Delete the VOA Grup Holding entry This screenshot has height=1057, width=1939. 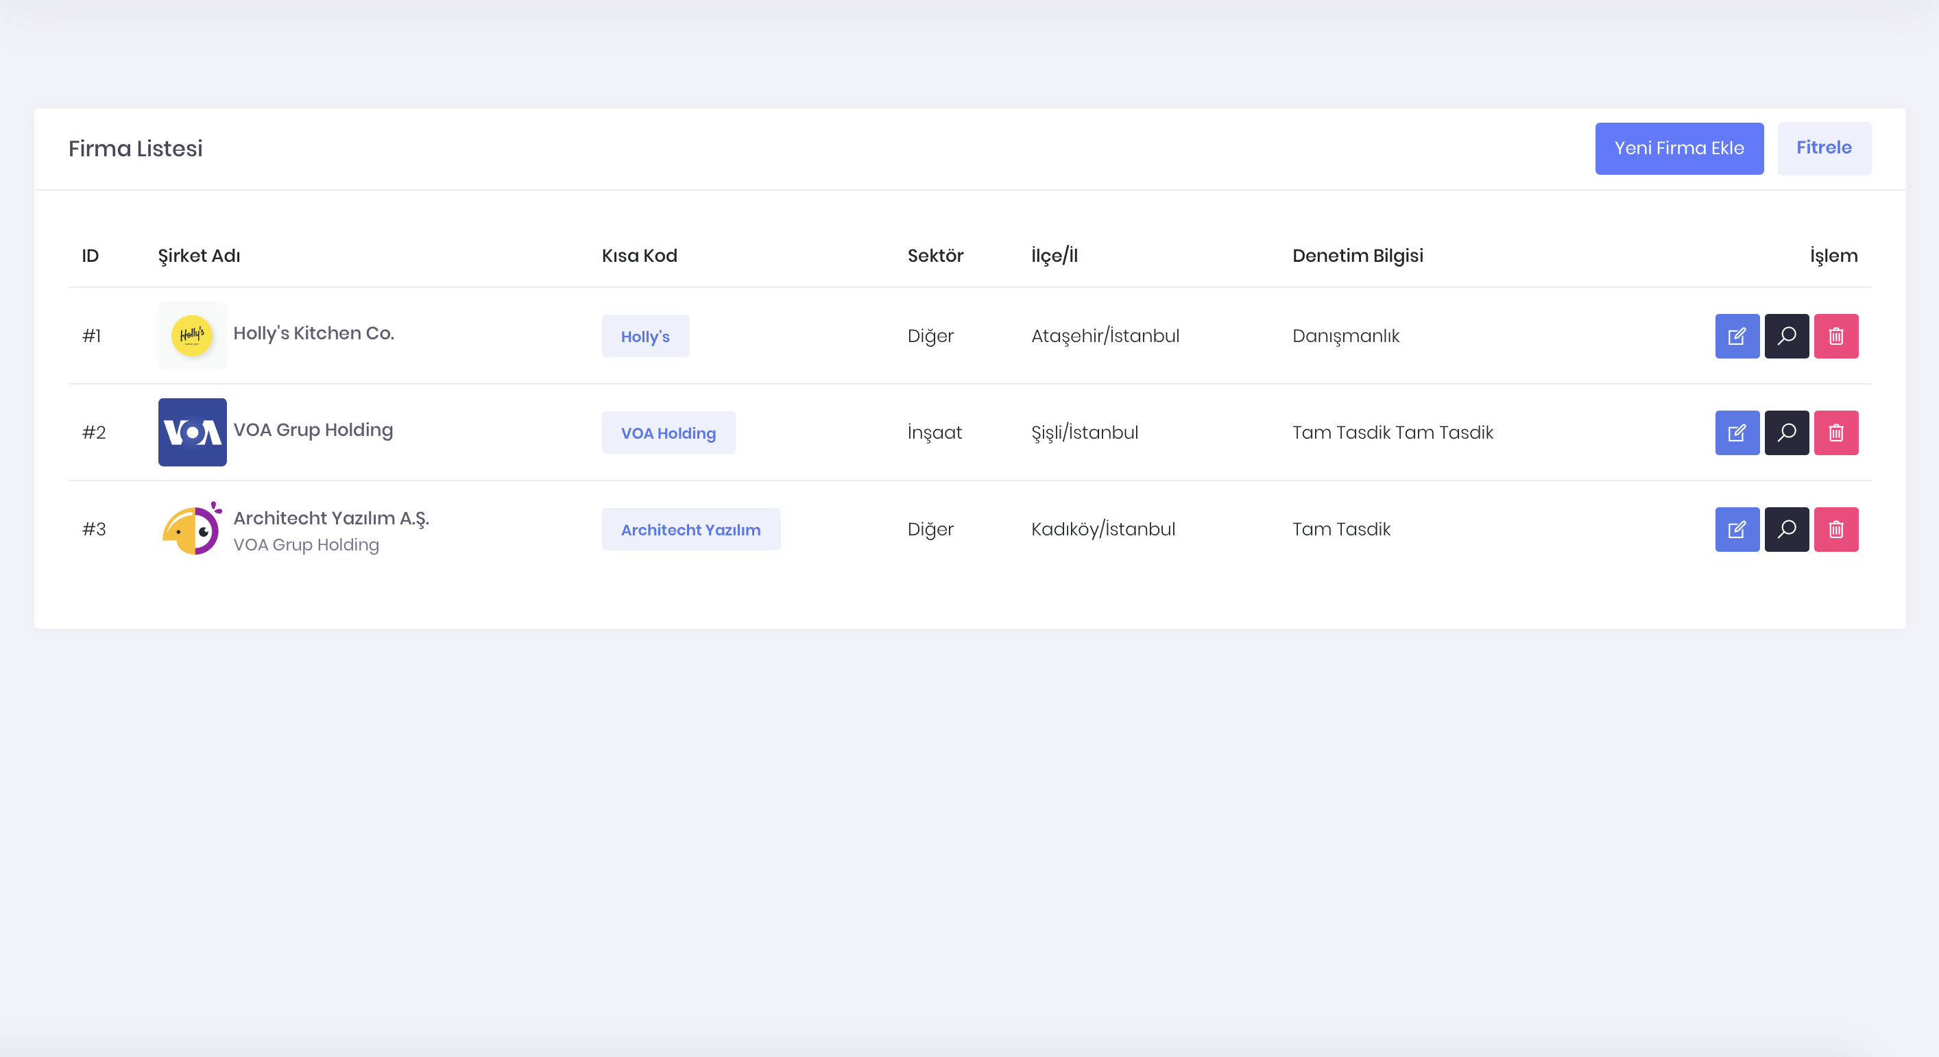(x=1835, y=433)
